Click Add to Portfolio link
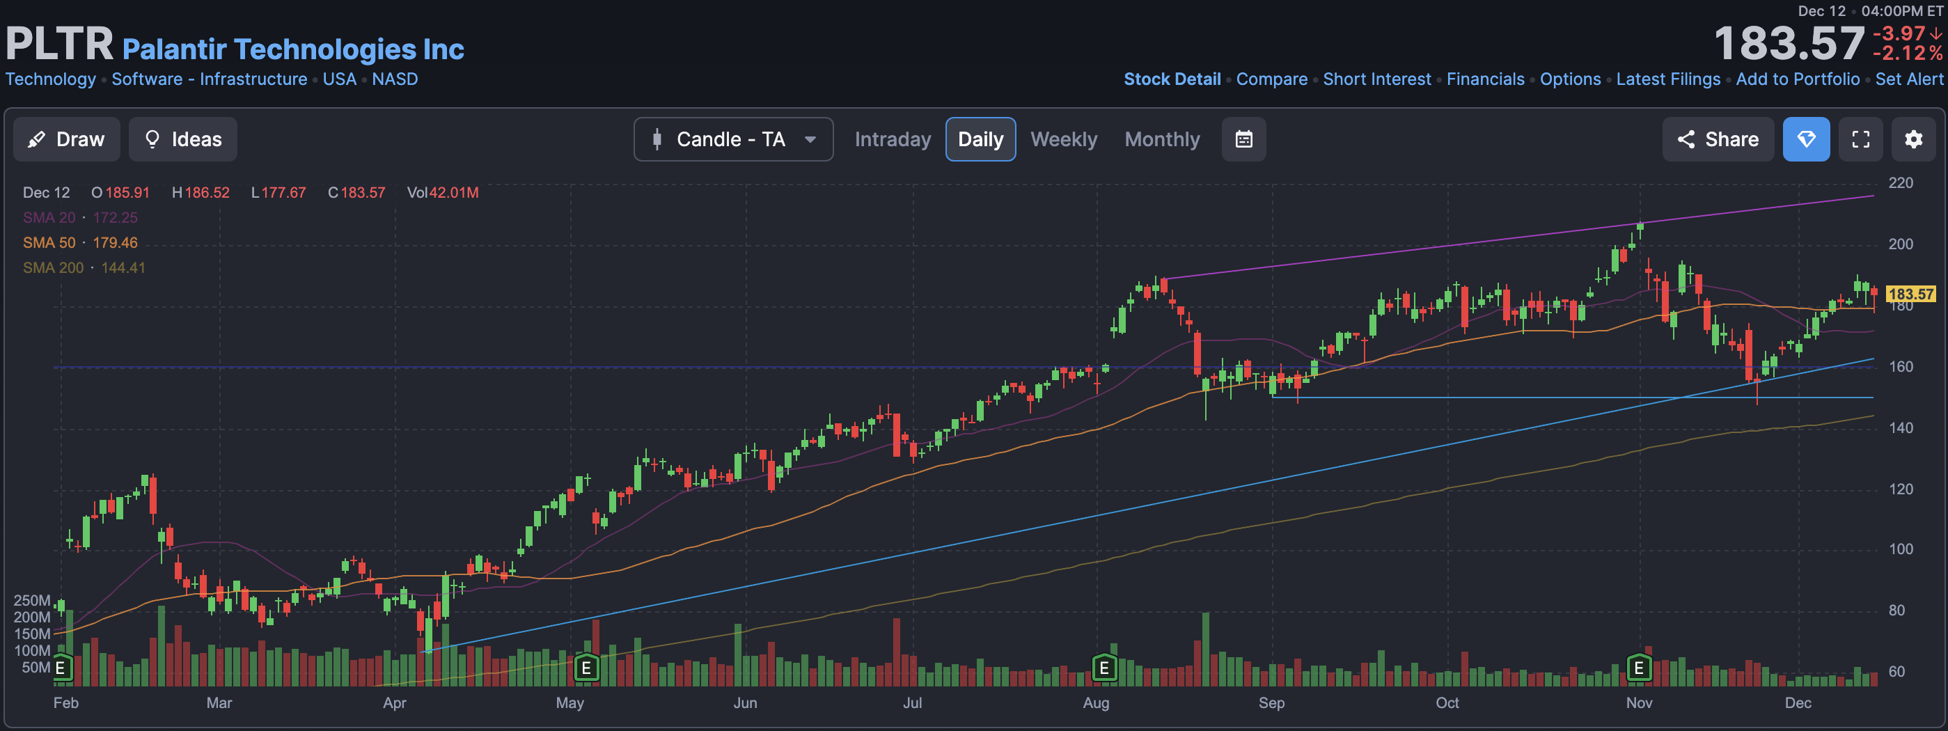 (x=1797, y=79)
